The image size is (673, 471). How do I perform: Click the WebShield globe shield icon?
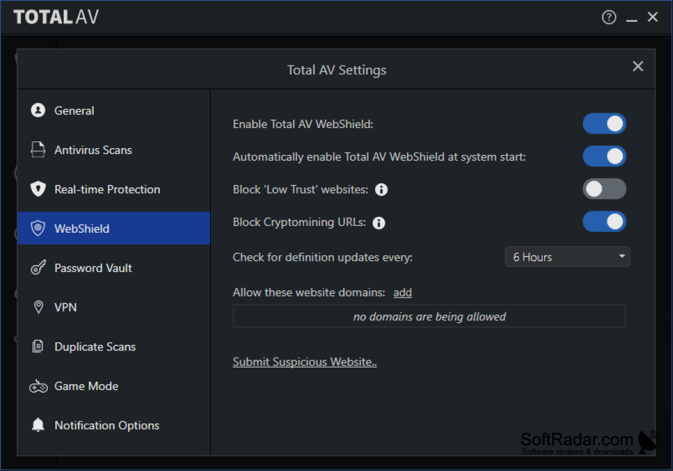tap(38, 228)
